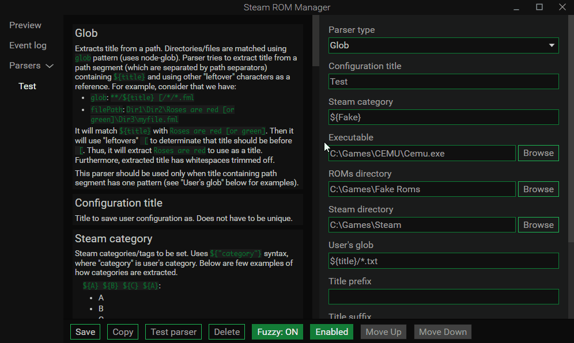Edit the ROMs directory field
The height and width of the screenshot is (343, 574).
[422, 189]
